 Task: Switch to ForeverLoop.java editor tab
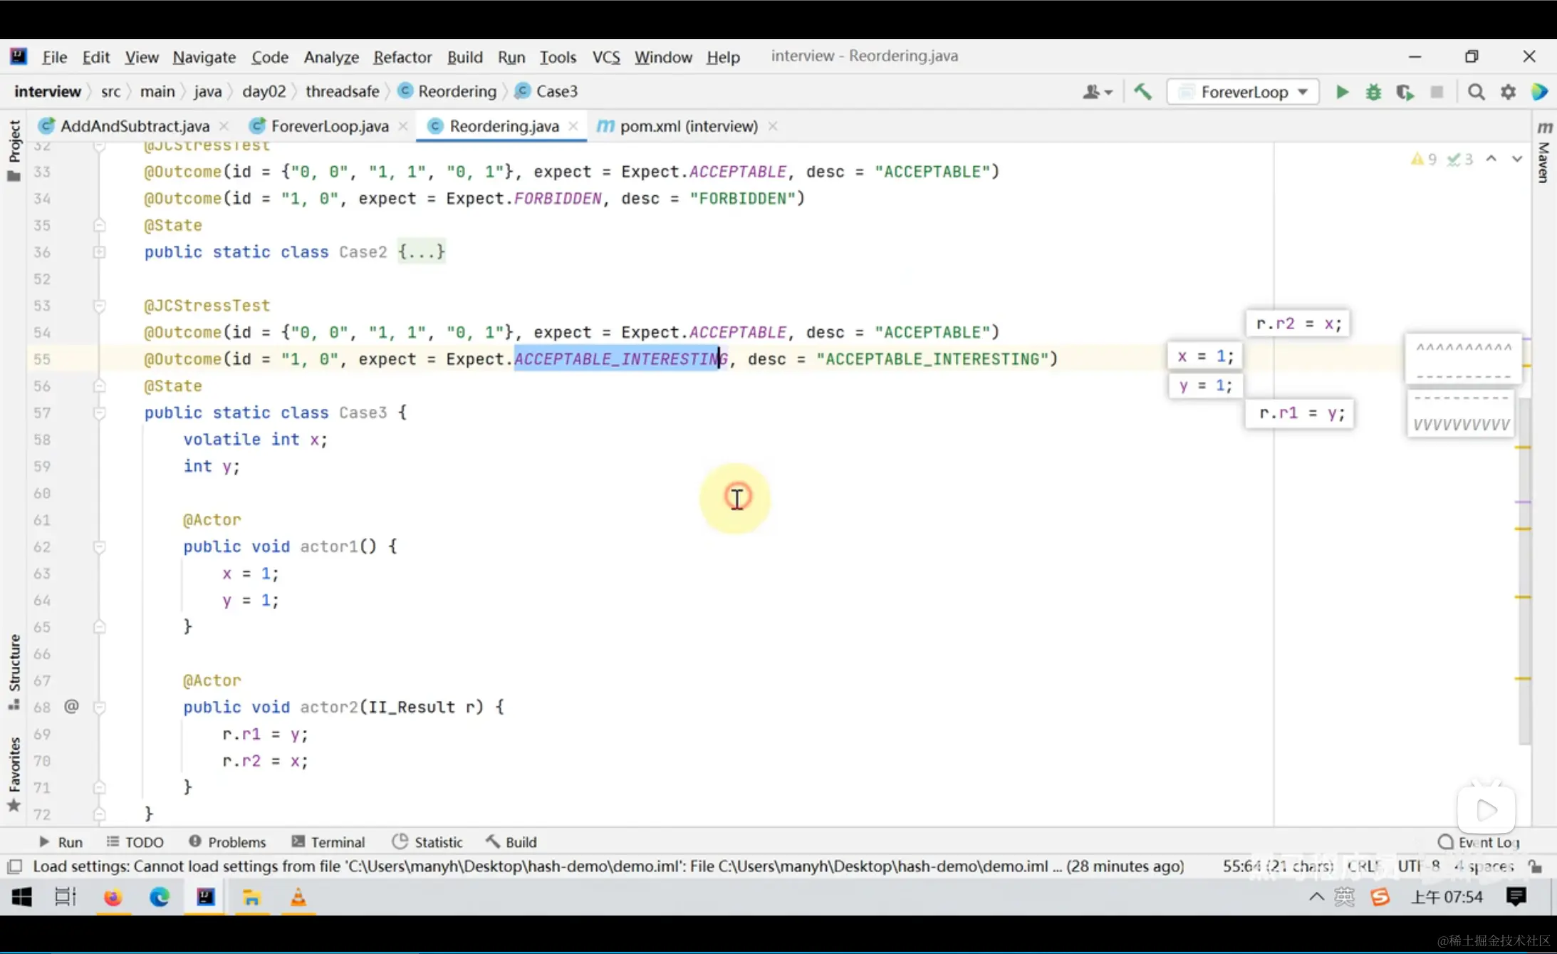329,126
